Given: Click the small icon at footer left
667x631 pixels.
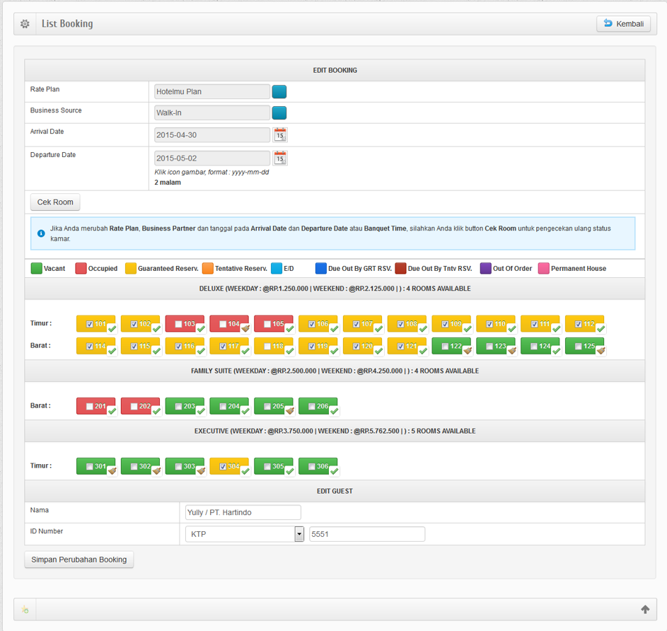Looking at the screenshot, I should [25, 610].
